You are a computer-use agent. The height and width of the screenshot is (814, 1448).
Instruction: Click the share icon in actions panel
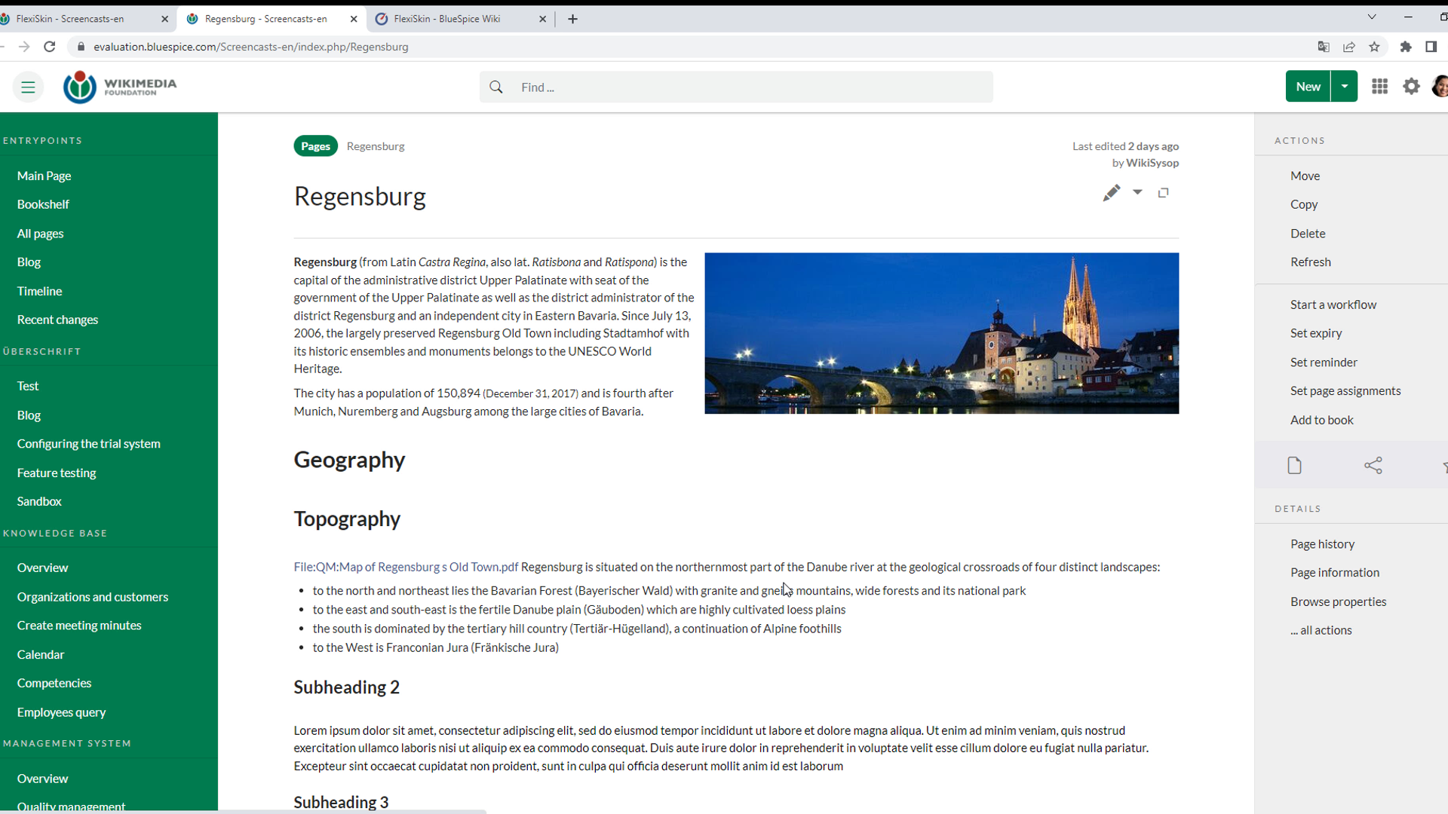click(1373, 466)
